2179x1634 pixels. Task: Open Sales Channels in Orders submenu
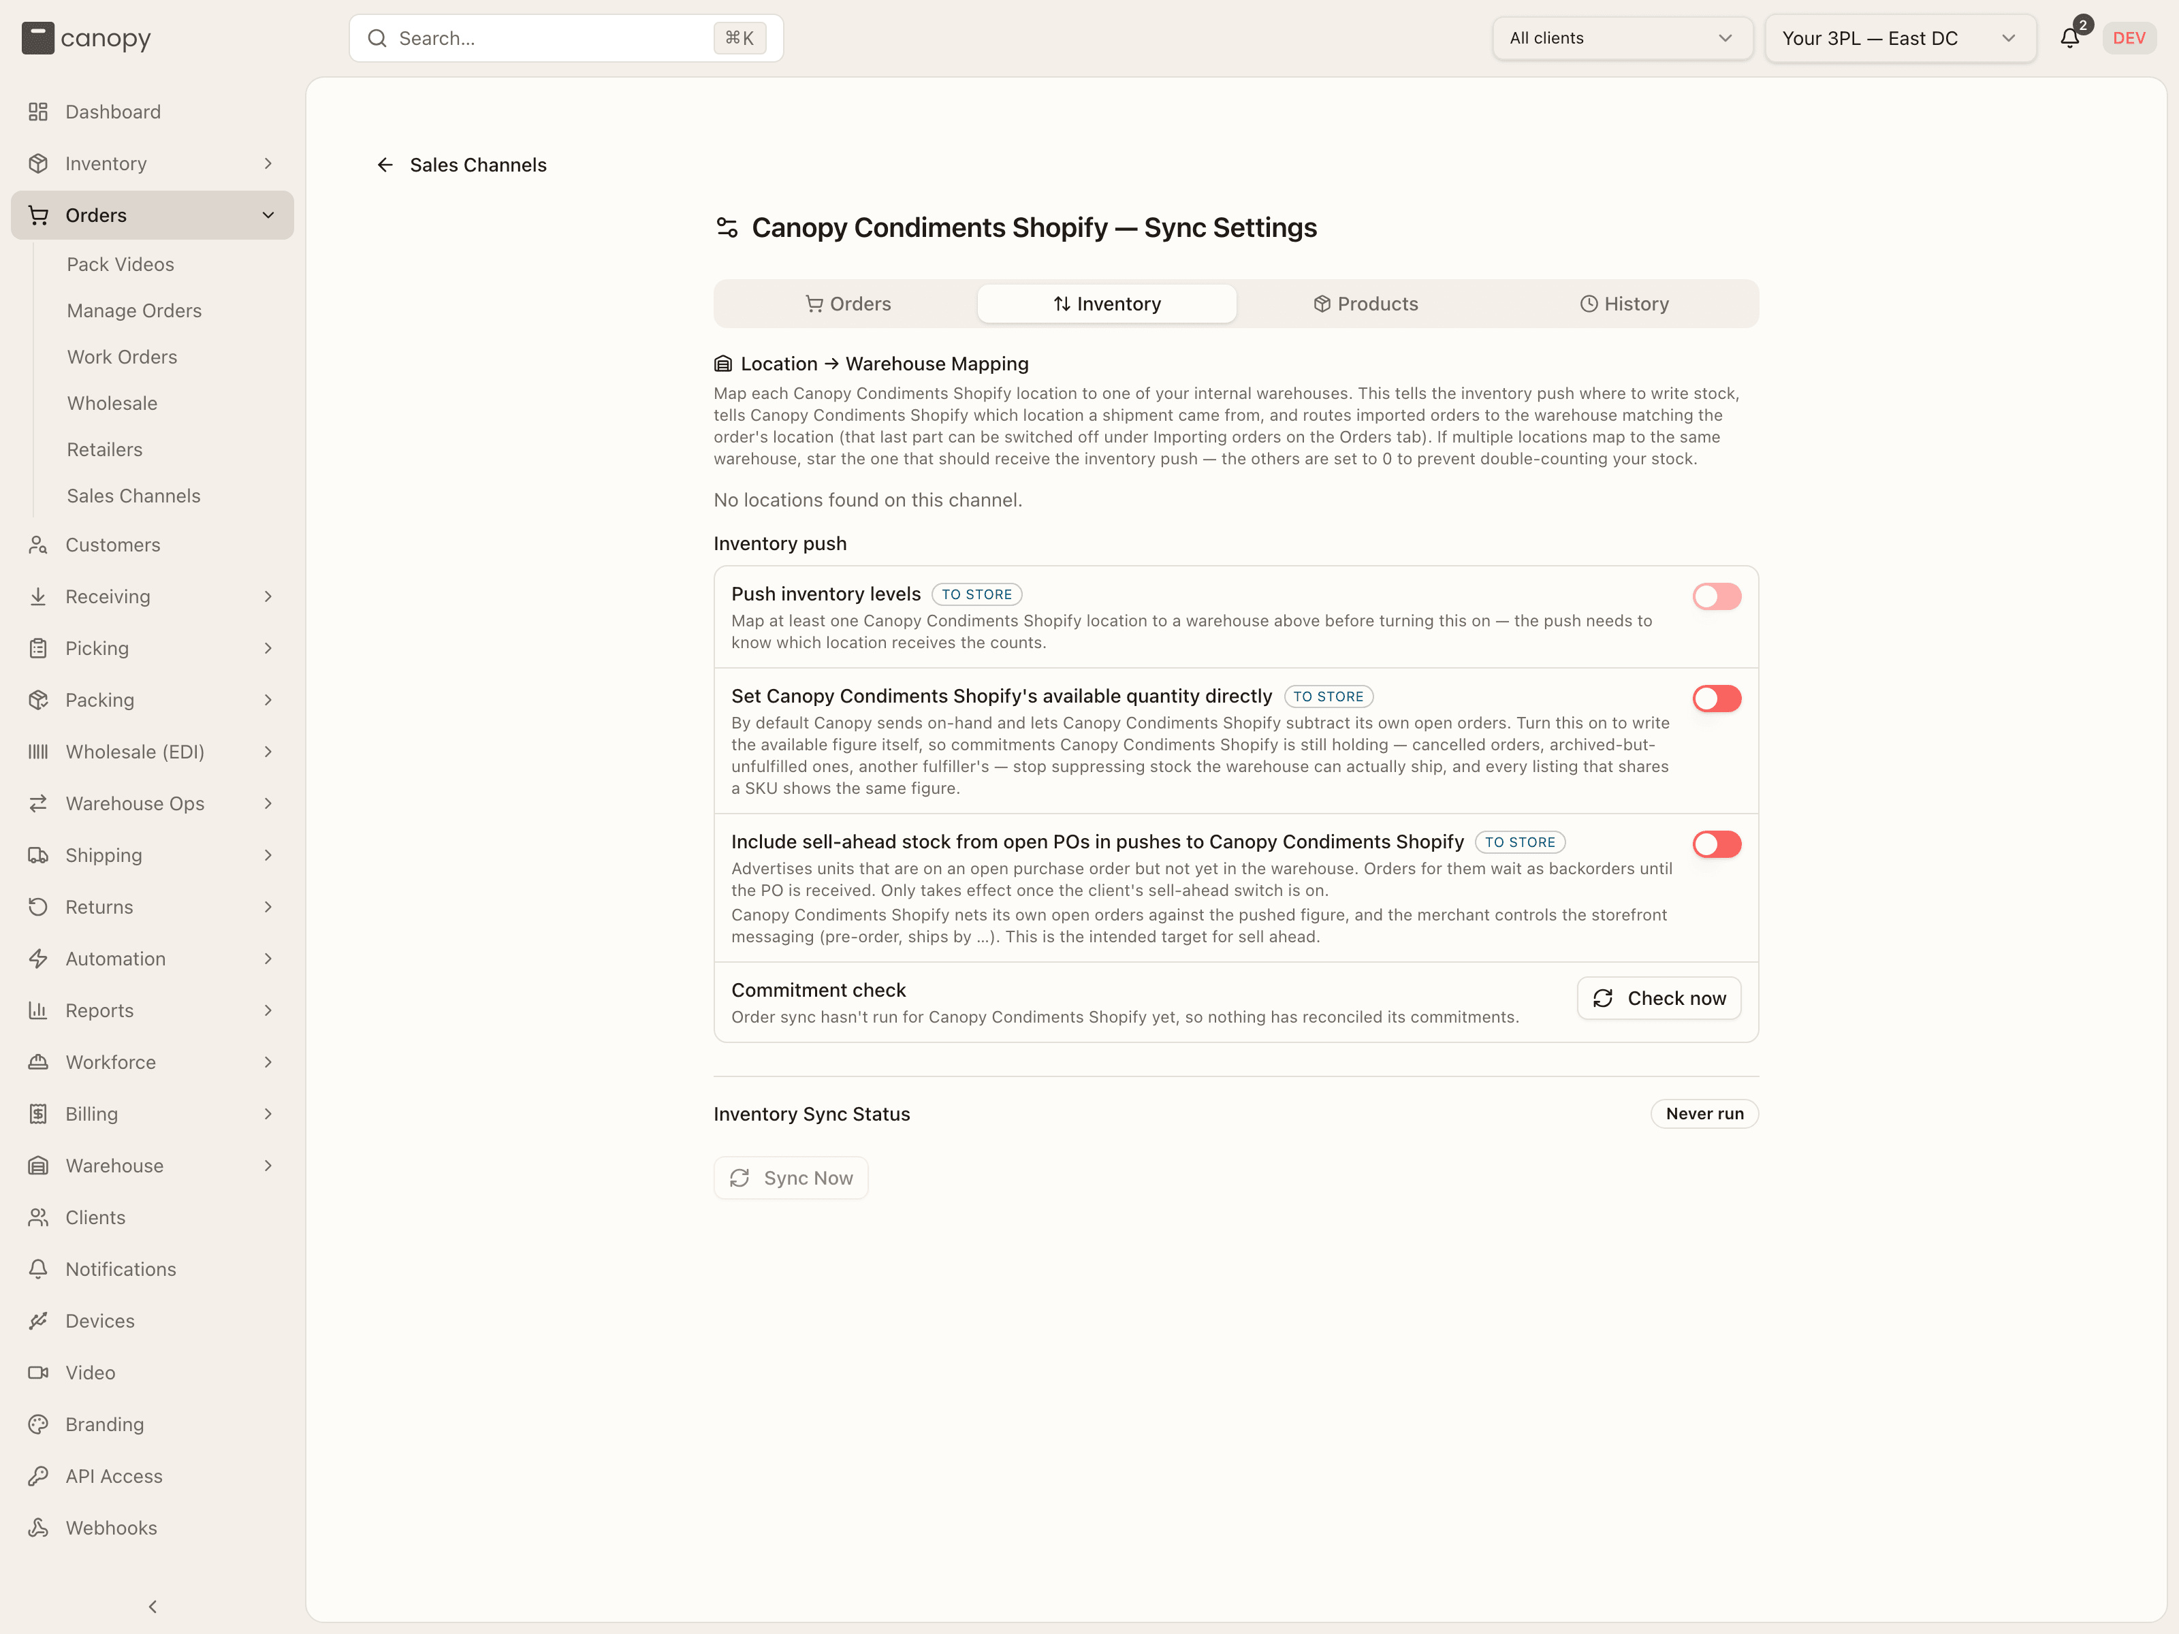click(134, 496)
